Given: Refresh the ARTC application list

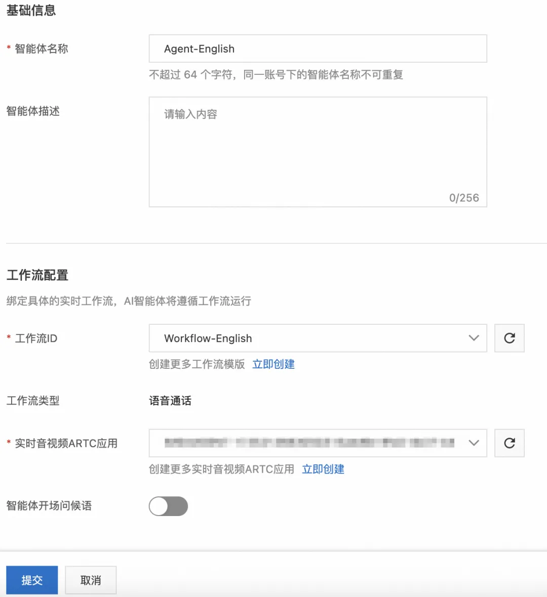Looking at the screenshot, I should pyautogui.click(x=509, y=443).
